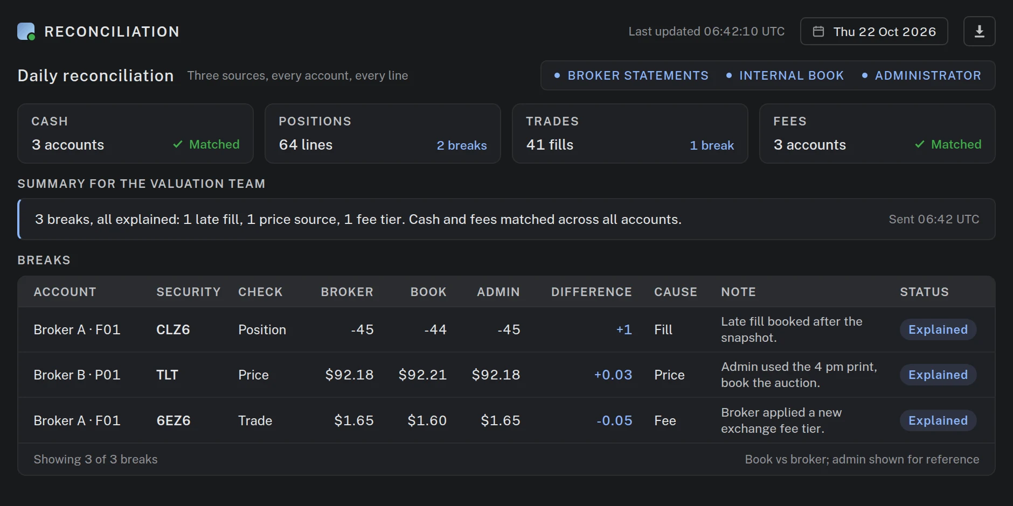
Task: Sort by the Account column header
Action: click(65, 292)
